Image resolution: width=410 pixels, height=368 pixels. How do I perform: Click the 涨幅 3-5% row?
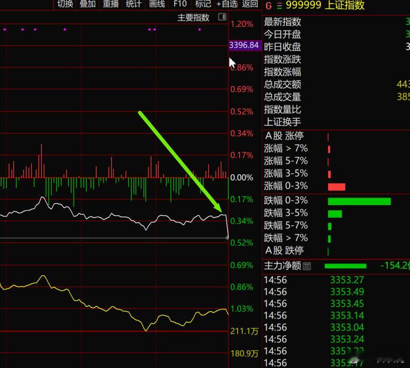point(336,173)
